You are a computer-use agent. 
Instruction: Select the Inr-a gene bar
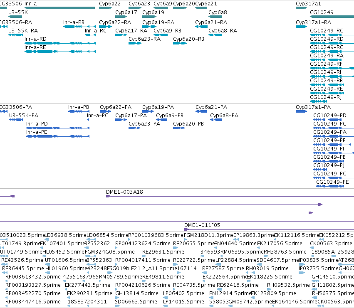59,8
